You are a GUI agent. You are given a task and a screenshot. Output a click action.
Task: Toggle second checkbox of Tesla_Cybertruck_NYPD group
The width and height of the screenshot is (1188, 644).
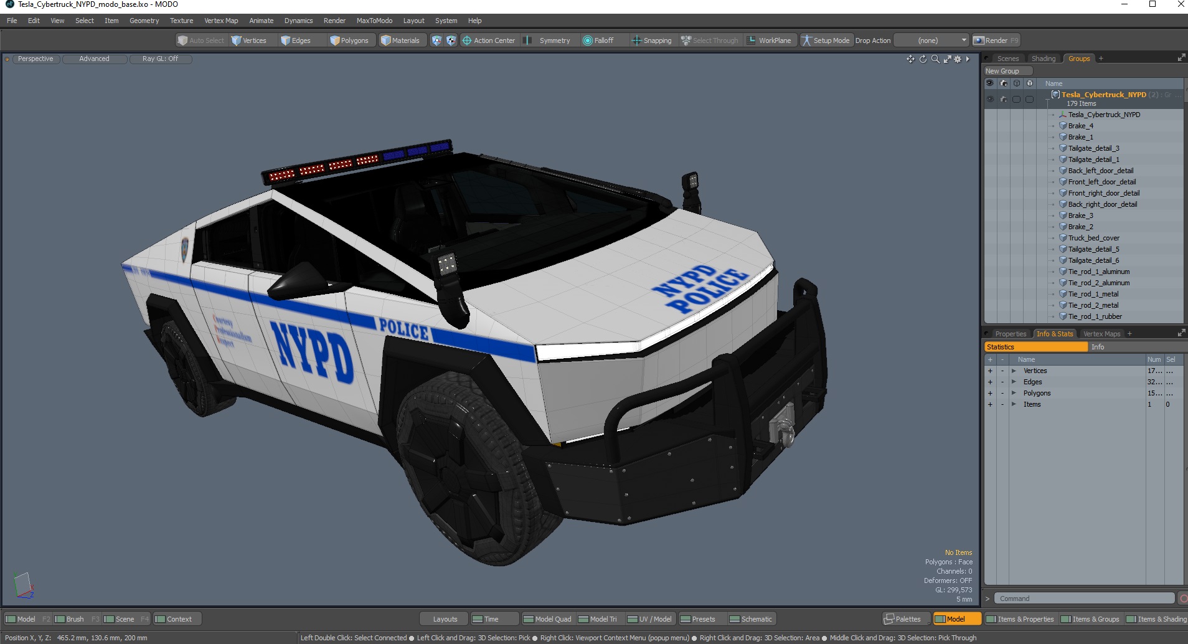1029,99
